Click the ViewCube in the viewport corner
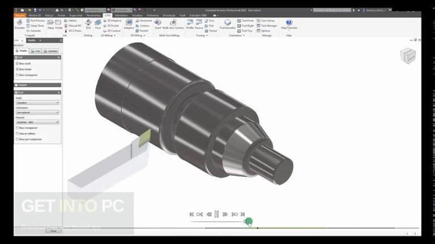 click(x=408, y=55)
